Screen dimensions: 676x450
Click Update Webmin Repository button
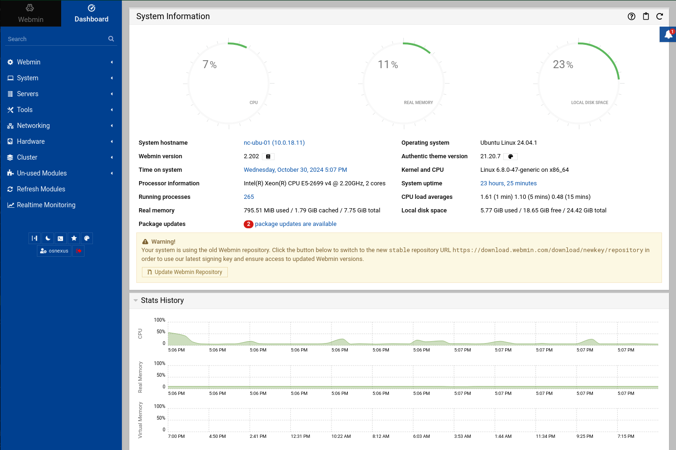[x=185, y=272]
